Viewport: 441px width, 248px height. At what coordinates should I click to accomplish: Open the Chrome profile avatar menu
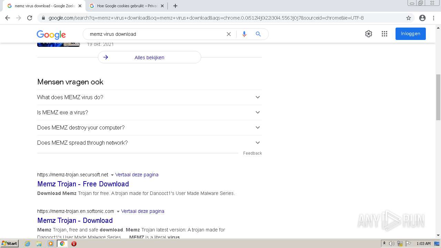[x=422, y=18]
